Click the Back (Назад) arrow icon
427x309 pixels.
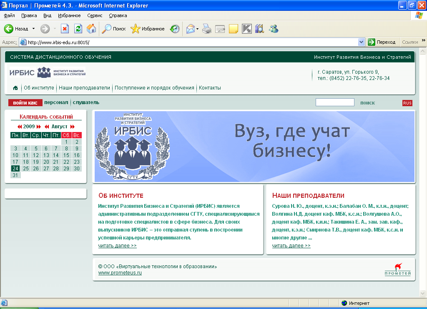point(9,29)
